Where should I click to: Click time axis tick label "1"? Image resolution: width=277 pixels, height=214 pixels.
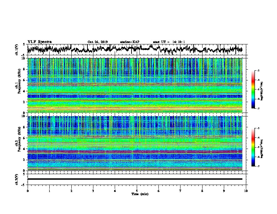click(49, 191)
